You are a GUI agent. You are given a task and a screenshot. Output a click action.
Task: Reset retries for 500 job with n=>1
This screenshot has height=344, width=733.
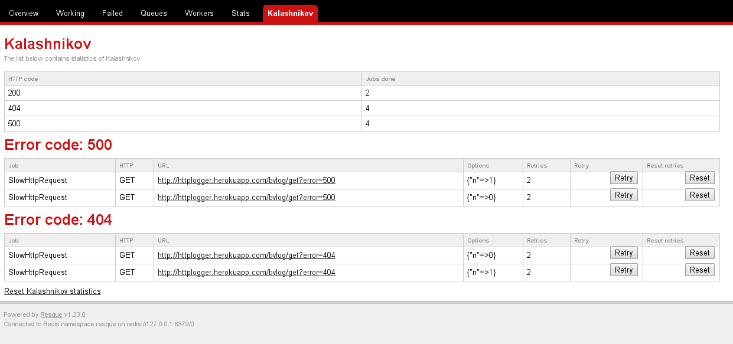click(699, 178)
